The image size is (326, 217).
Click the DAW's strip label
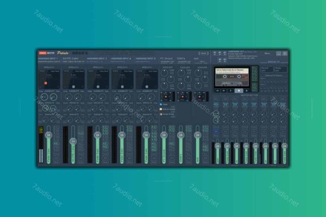181,59
